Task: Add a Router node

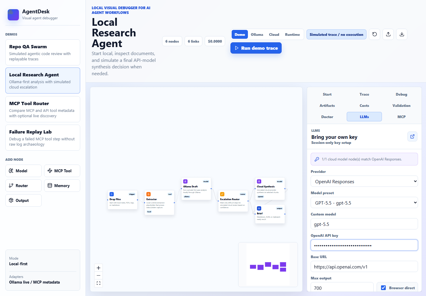Action: (23, 186)
